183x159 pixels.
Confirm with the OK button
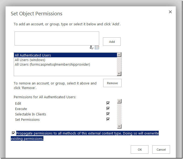(x=140, y=150)
